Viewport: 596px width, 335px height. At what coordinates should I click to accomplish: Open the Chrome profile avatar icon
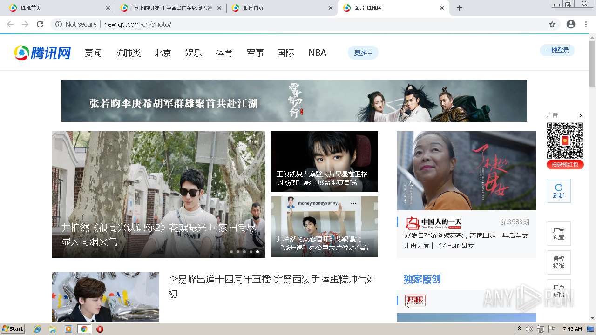571,24
